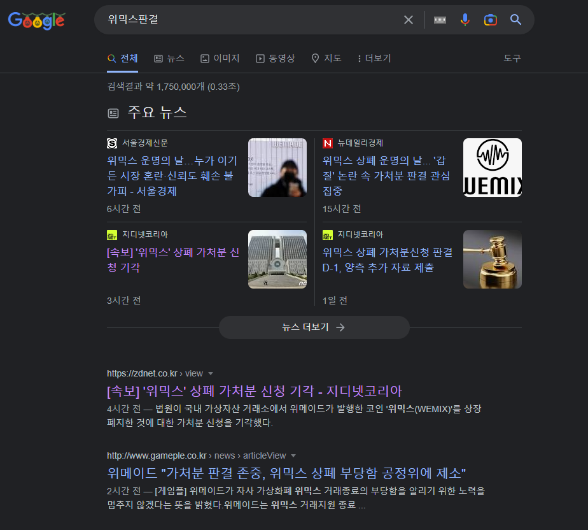The image size is (588, 530).
Task: Switch to the 지도 tab
Action: click(x=326, y=59)
